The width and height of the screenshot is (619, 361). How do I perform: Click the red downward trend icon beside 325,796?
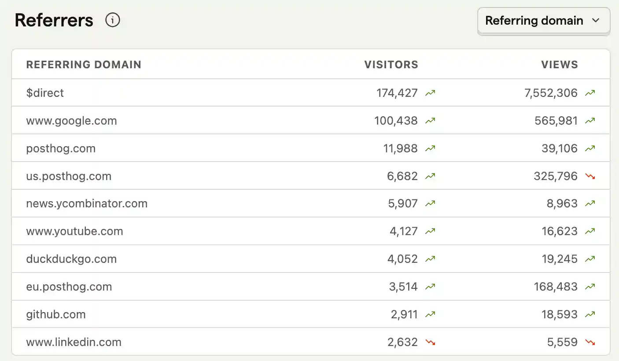coord(590,176)
